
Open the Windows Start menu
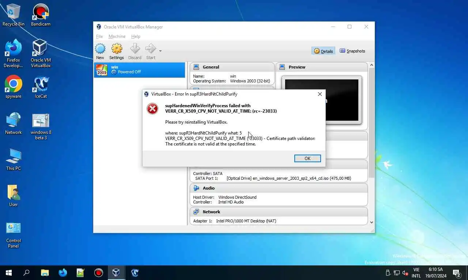[9, 273]
